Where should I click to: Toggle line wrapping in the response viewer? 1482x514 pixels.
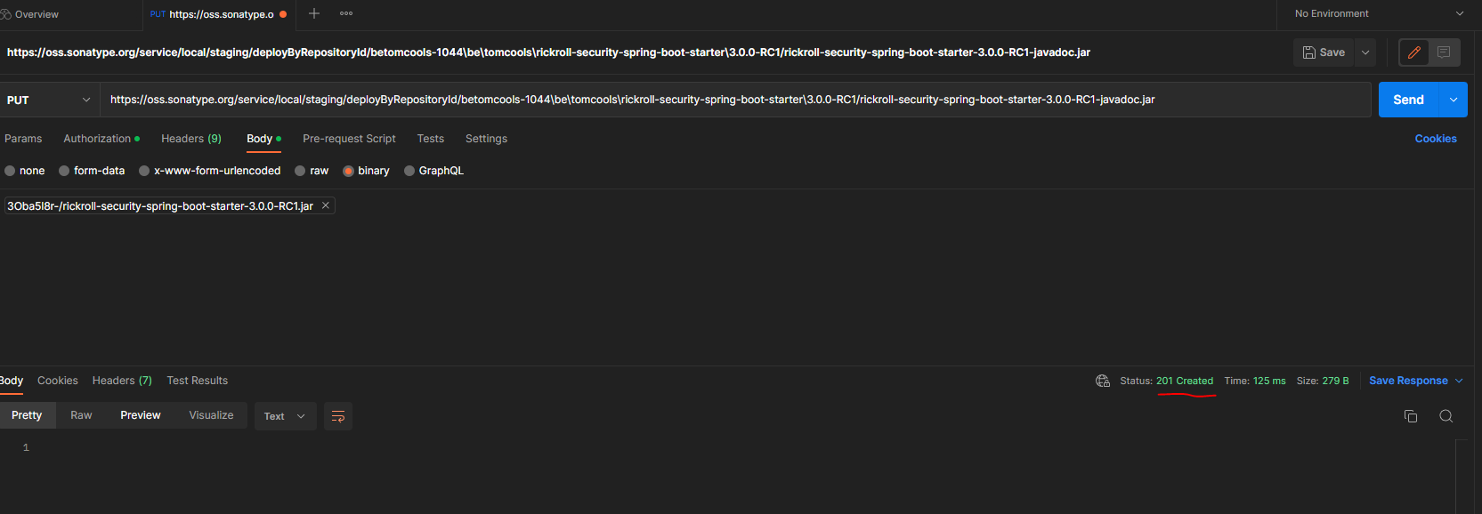(337, 415)
